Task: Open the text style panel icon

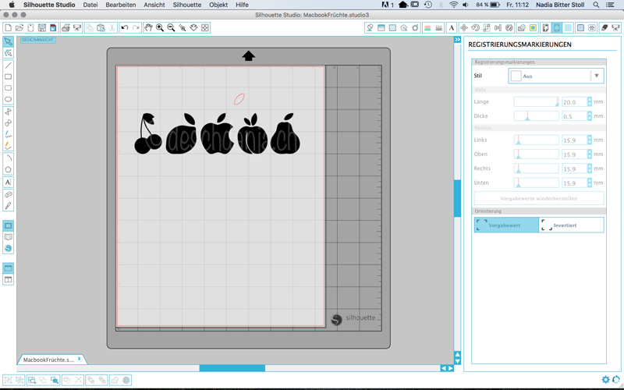Action: click(451, 28)
